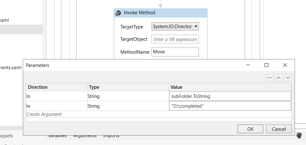
Task: Minimize the Parameters dialog
Action: [248, 65]
